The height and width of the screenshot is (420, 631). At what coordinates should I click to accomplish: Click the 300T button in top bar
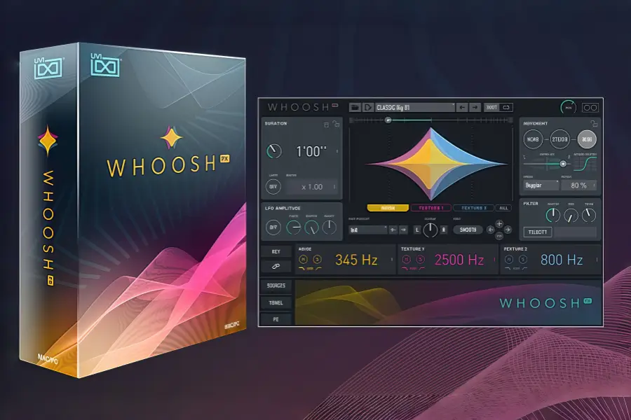point(491,107)
